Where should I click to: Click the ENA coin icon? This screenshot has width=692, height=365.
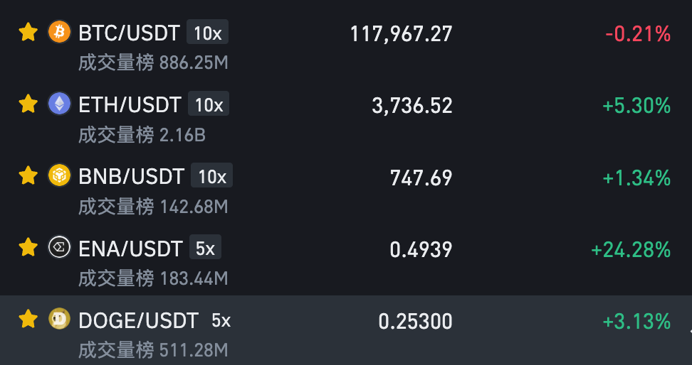[59, 247]
